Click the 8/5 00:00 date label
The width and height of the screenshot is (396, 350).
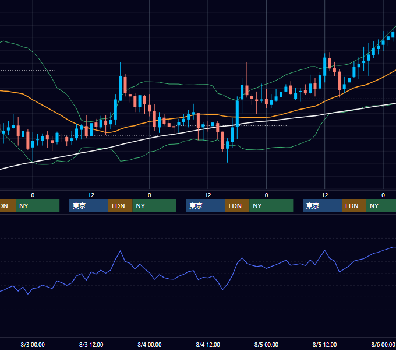coord(266,344)
